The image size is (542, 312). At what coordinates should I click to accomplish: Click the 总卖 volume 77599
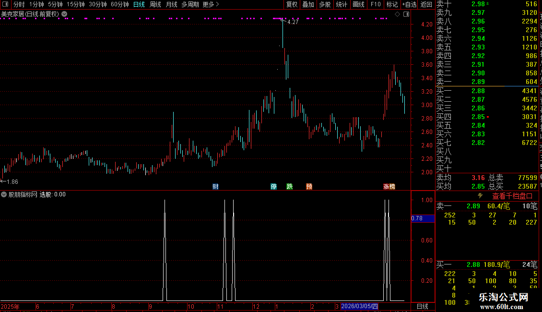click(x=528, y=178)
